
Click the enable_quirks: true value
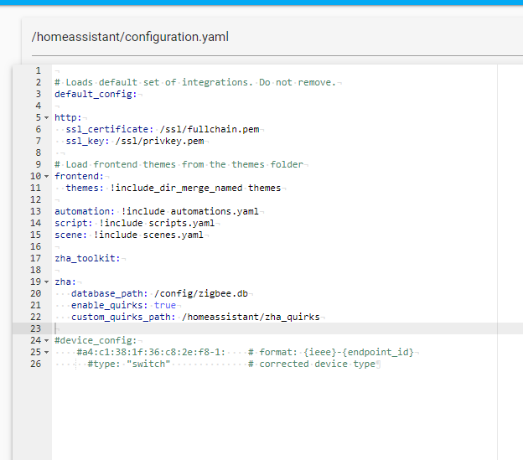165,305
